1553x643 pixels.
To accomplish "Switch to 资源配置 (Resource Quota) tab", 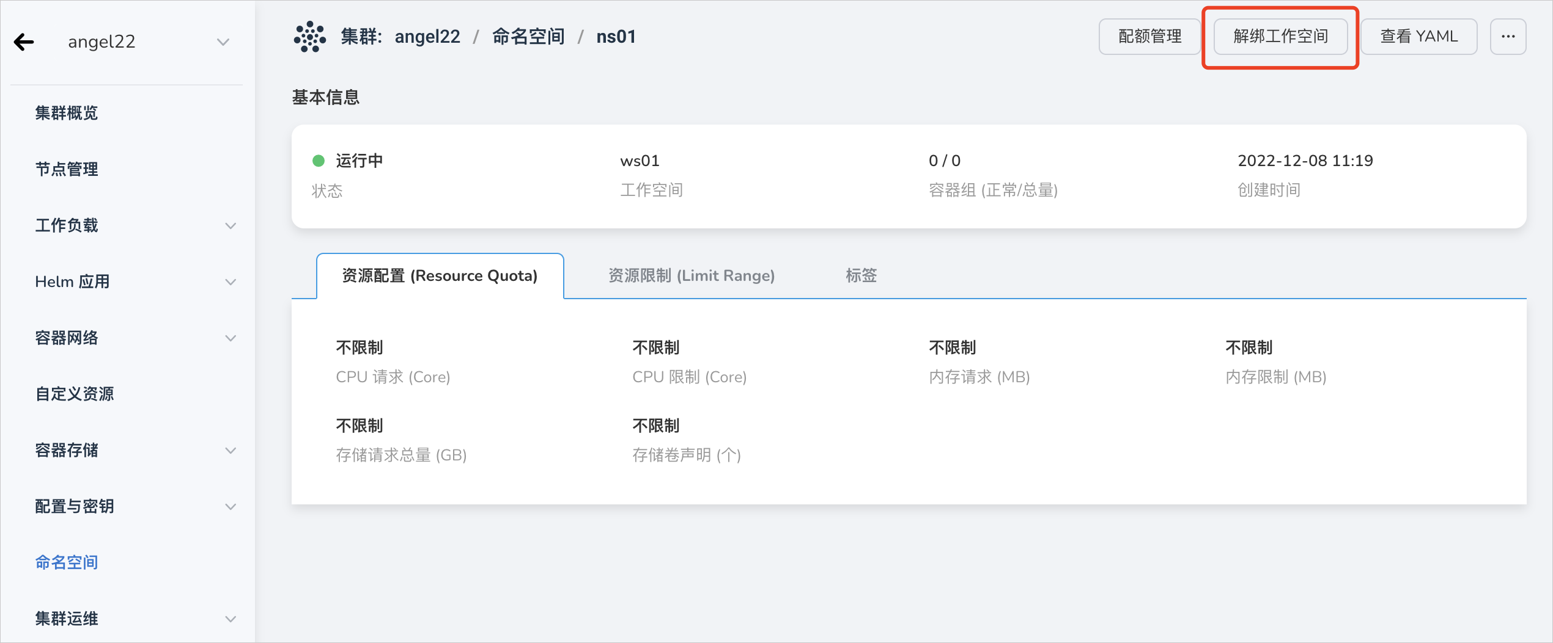I will tap(440, 276).
